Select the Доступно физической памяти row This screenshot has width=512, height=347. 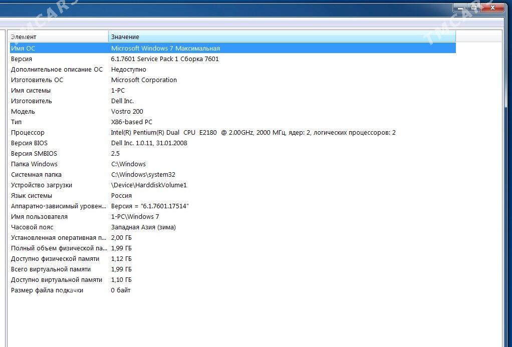click(x=55, y=258)
